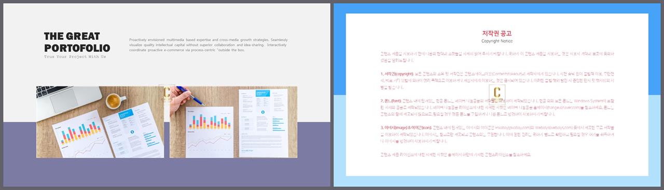Viewport: 664px width, 190px height.
Task: Select the 'THE GREAT PORTOFOLIO' slide title
Action: tap(77, 42)
